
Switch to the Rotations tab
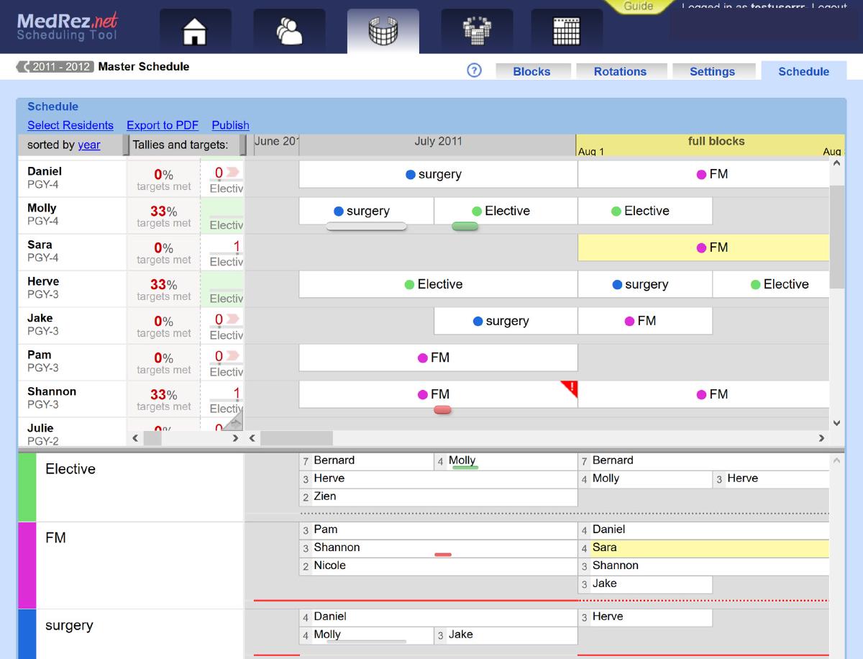click(621, 71)
